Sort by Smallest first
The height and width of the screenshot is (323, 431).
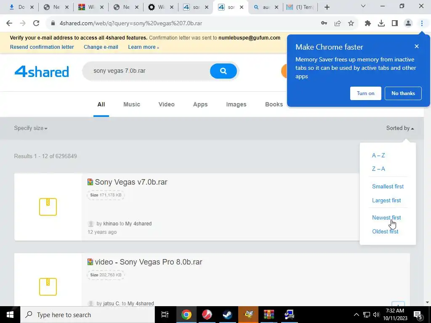tap(388, 186)
